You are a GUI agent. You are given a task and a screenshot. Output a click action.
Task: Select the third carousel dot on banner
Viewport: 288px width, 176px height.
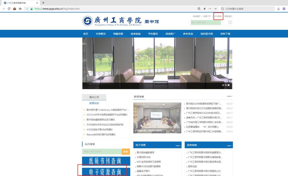point(228,85)
